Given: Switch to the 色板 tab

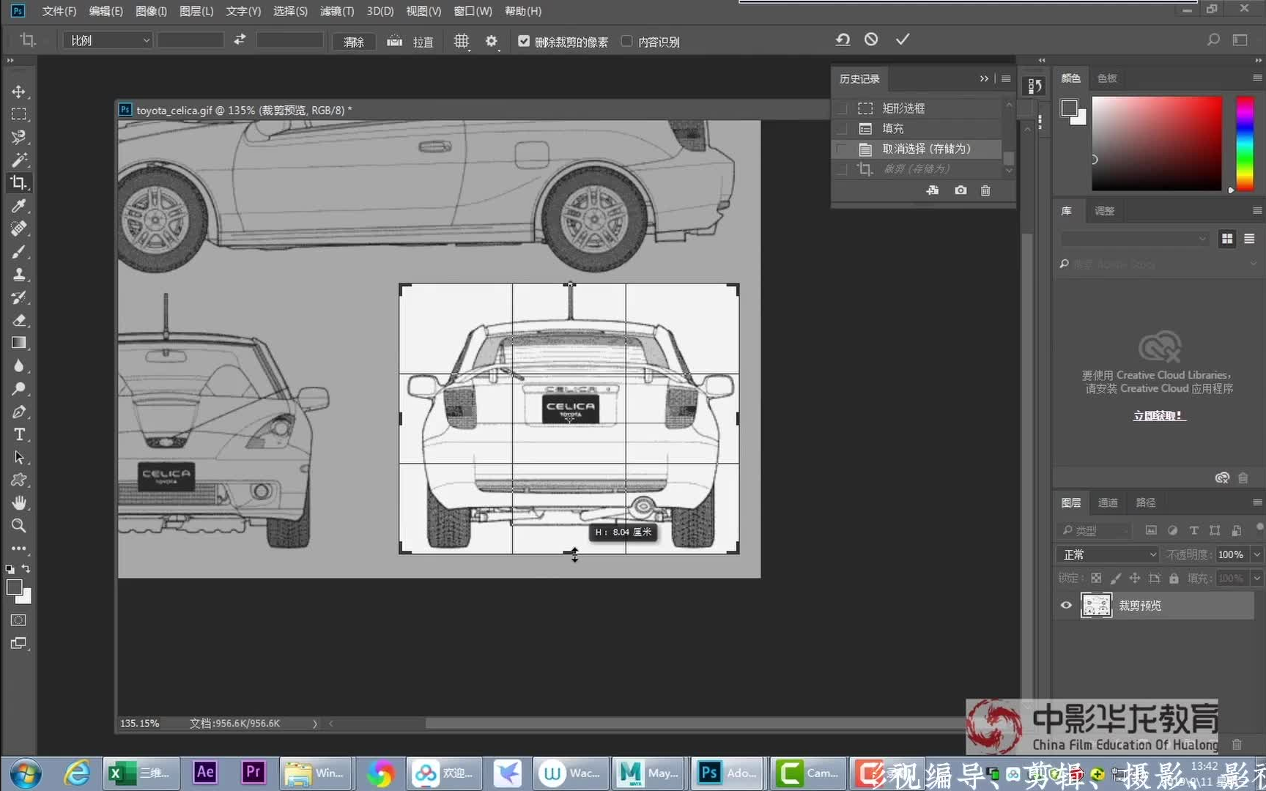Looking at the screenshot, I should coord(1107,78).
